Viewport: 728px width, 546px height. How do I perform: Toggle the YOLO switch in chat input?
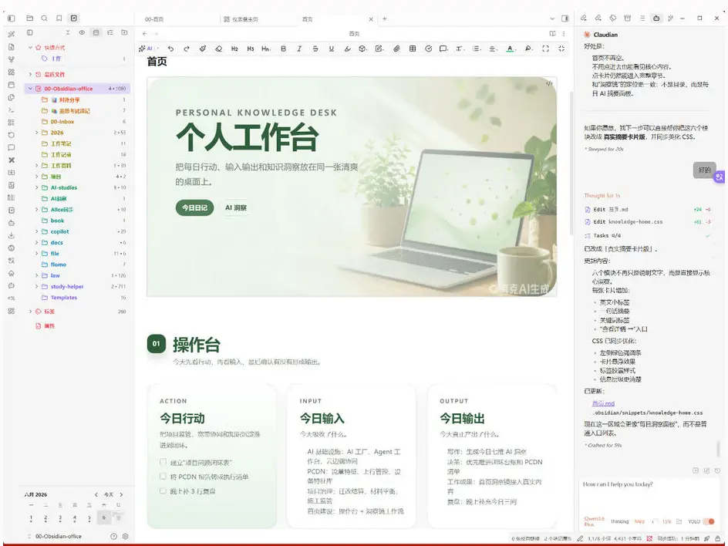[x=709, y=521]
